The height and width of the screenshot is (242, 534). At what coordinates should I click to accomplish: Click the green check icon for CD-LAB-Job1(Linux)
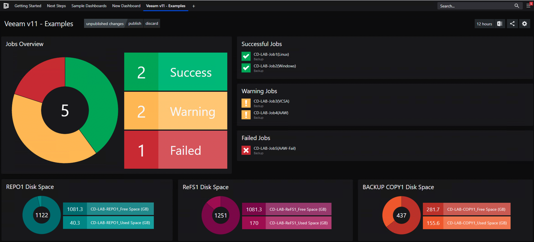click(x=246, y=56)
